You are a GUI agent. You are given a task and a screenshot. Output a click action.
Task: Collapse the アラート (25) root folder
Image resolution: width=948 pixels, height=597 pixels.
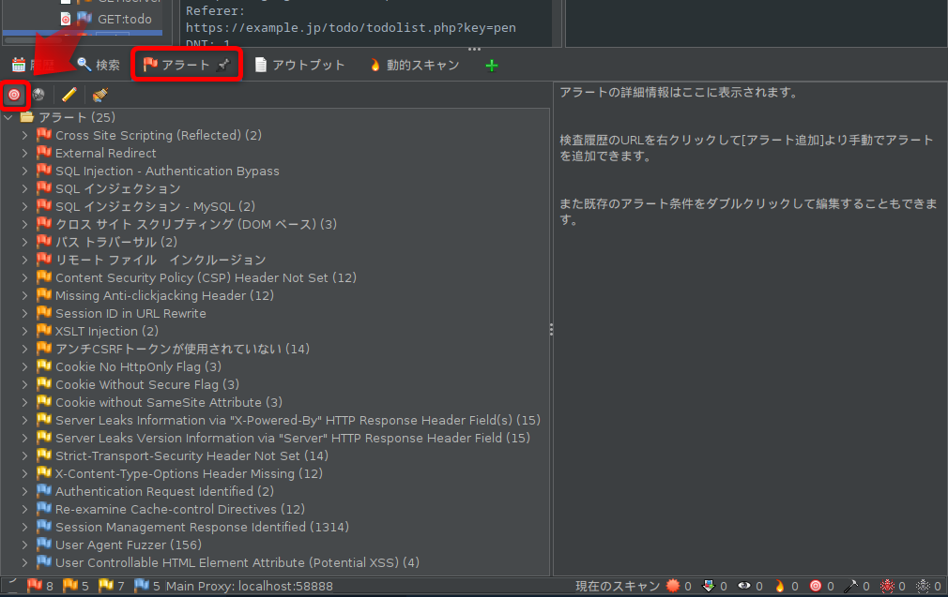tap(8, 118)
